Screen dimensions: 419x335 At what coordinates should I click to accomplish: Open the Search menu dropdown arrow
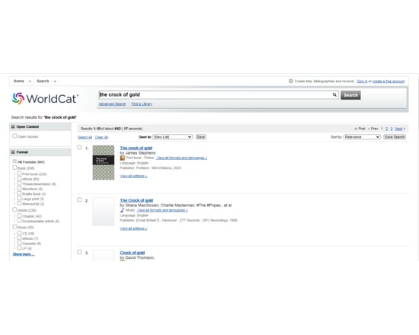click(x=55, y=81)
